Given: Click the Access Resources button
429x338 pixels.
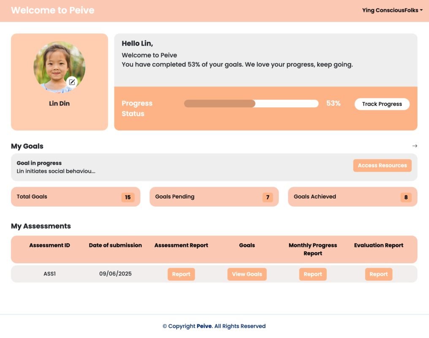Looking at the screenshot, I should (x=382, y=166).
